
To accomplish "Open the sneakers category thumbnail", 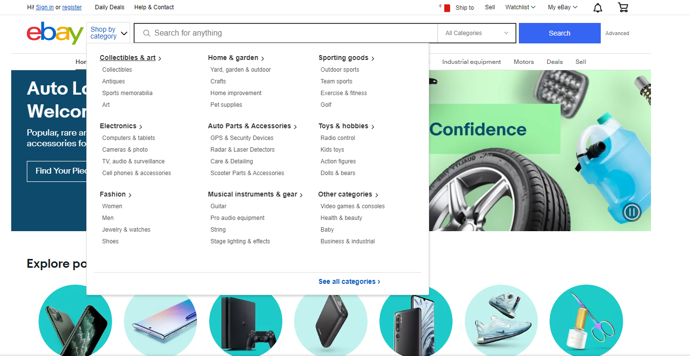I will click(501, 320).
